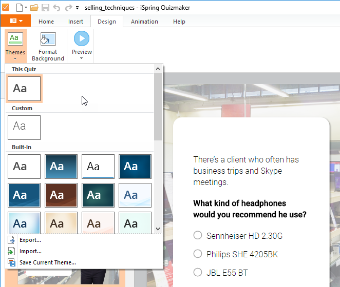340x287 pixels.
Task: Apply white theme with blue underline
Action: [x=98, y=167]
